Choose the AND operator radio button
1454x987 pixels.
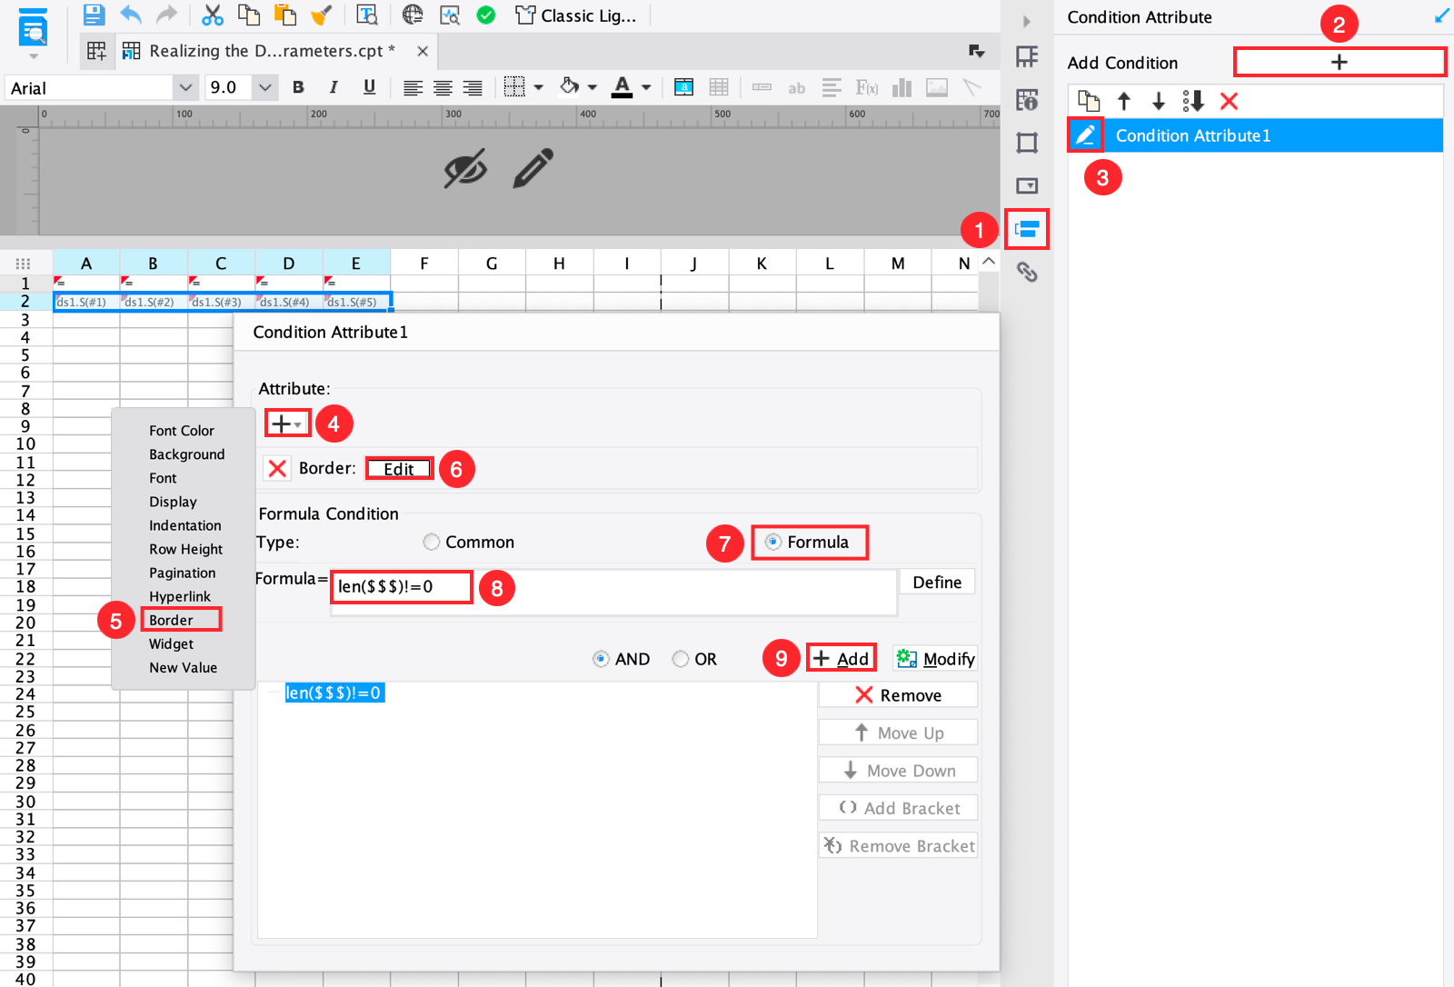[601, 659]
